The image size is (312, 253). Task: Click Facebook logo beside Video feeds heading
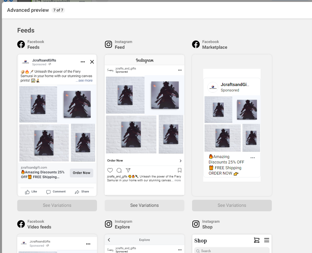[x=21, y=224]
